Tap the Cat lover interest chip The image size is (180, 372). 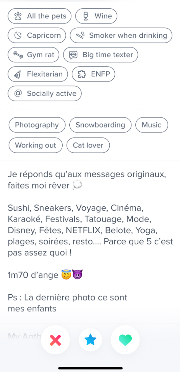coord(88,145)
